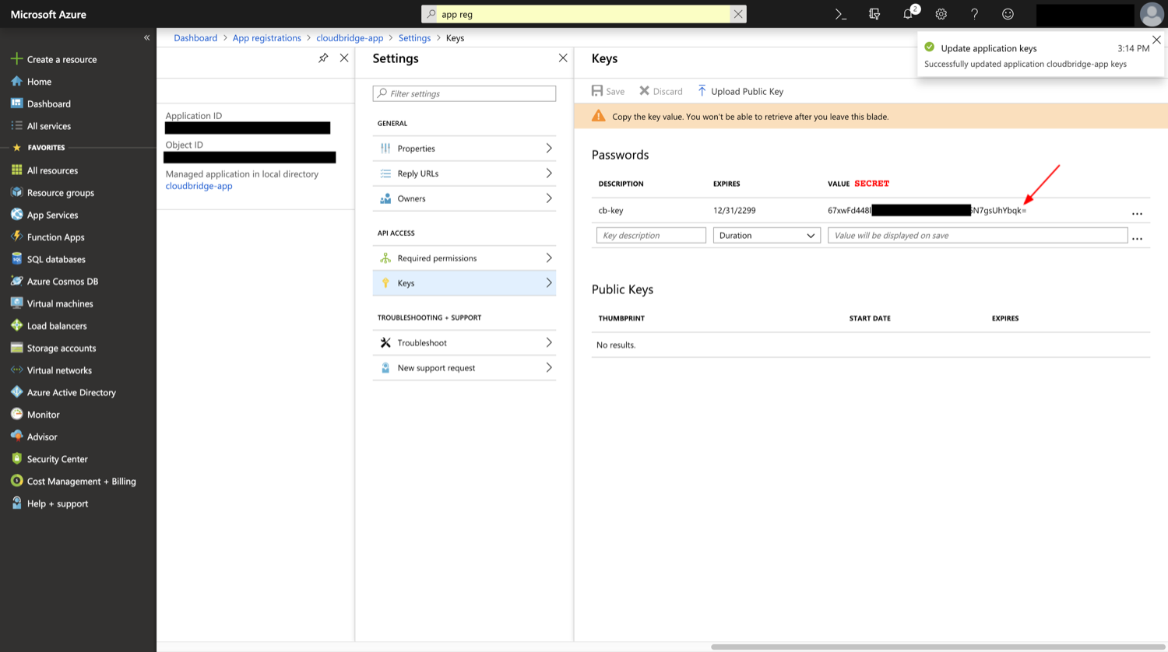Image resolution: width=1168 pixels, height=652 pixels.
Task: Click Discard in Keys toolbar
Action: pyautogui.click(x=661, y=91)
